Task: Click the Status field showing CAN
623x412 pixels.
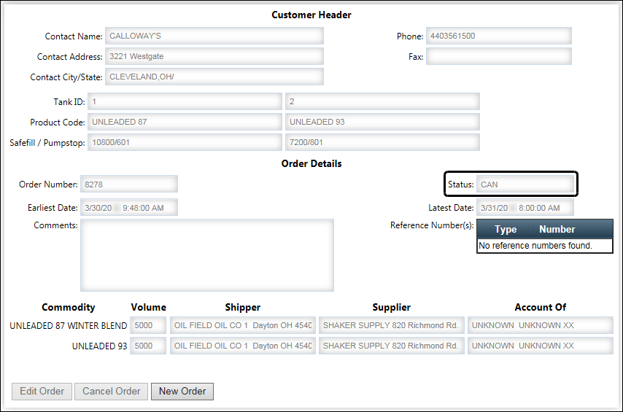Action: 525,184
